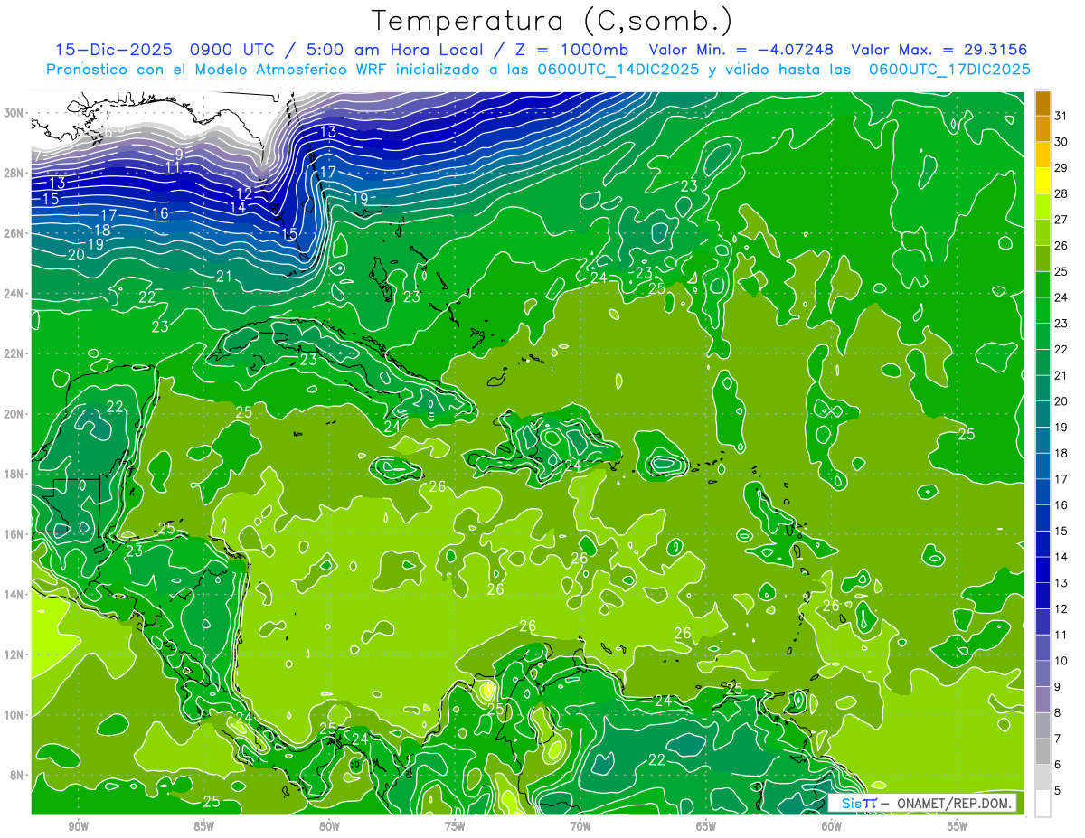Image resolution: width=1085 pixels, height=838 pixels.
Task: Click the legend scale value "28"
Action: (x=1061, y=193)
